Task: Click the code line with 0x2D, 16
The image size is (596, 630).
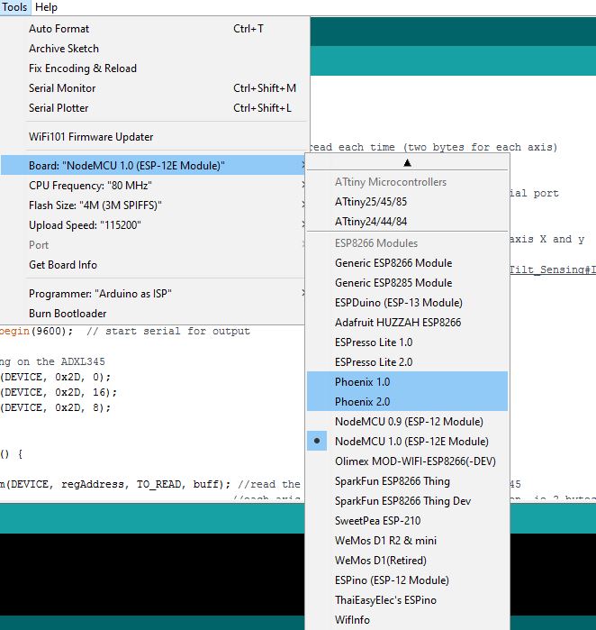Action: pos(59,392)
